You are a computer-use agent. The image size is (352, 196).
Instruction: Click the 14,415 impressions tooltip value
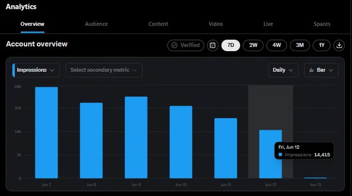[322, 155]
